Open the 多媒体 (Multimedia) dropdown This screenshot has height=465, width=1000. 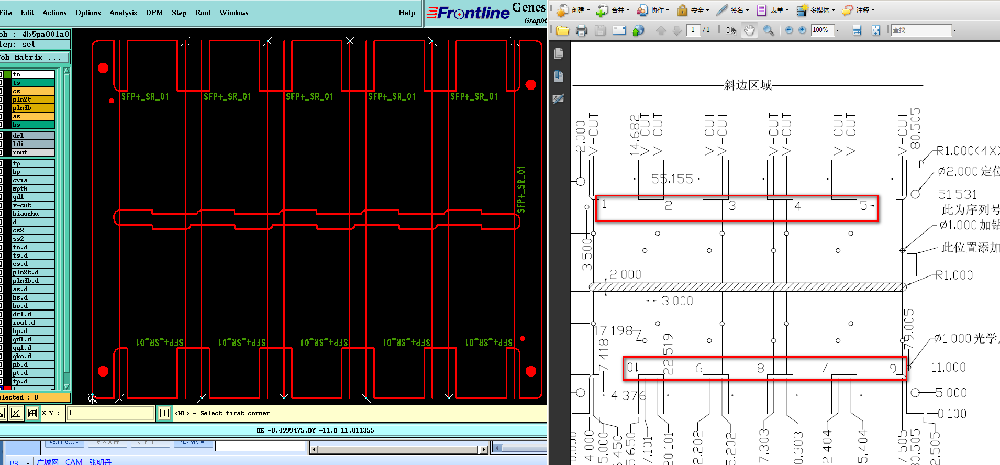click(816, 10)
